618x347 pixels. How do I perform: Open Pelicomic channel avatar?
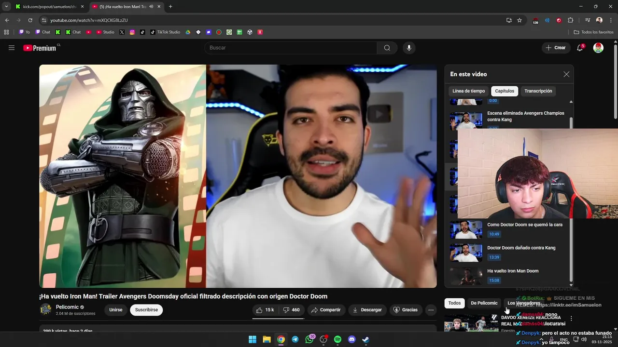[46, 310]
